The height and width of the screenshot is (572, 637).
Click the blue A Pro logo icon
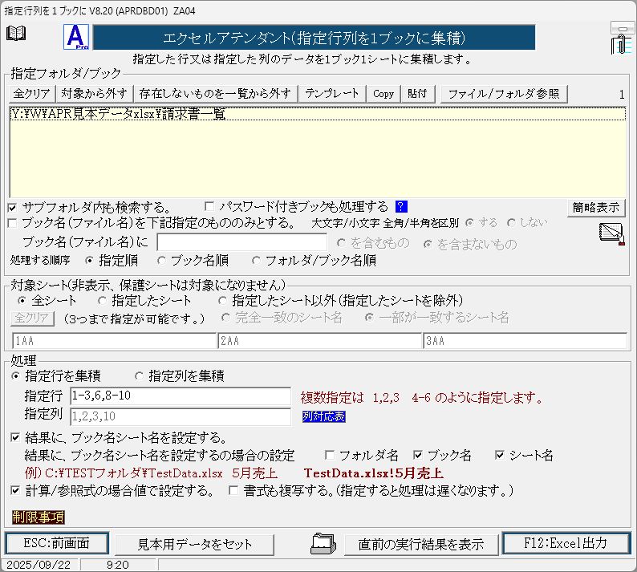[x=75, y=38]
